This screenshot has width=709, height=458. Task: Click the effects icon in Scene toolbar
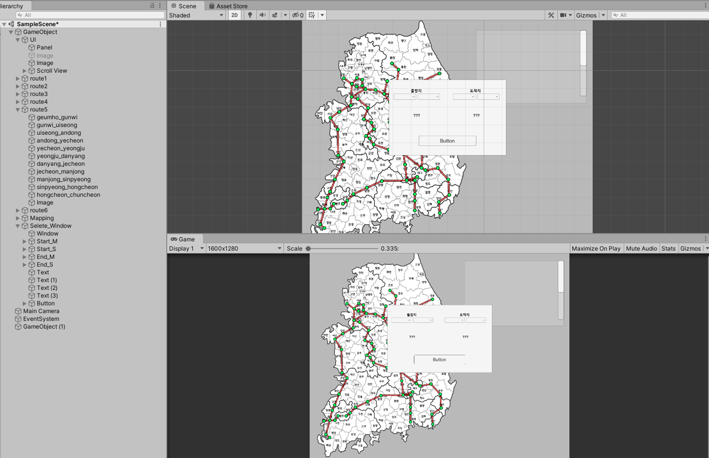click(275, 15)
